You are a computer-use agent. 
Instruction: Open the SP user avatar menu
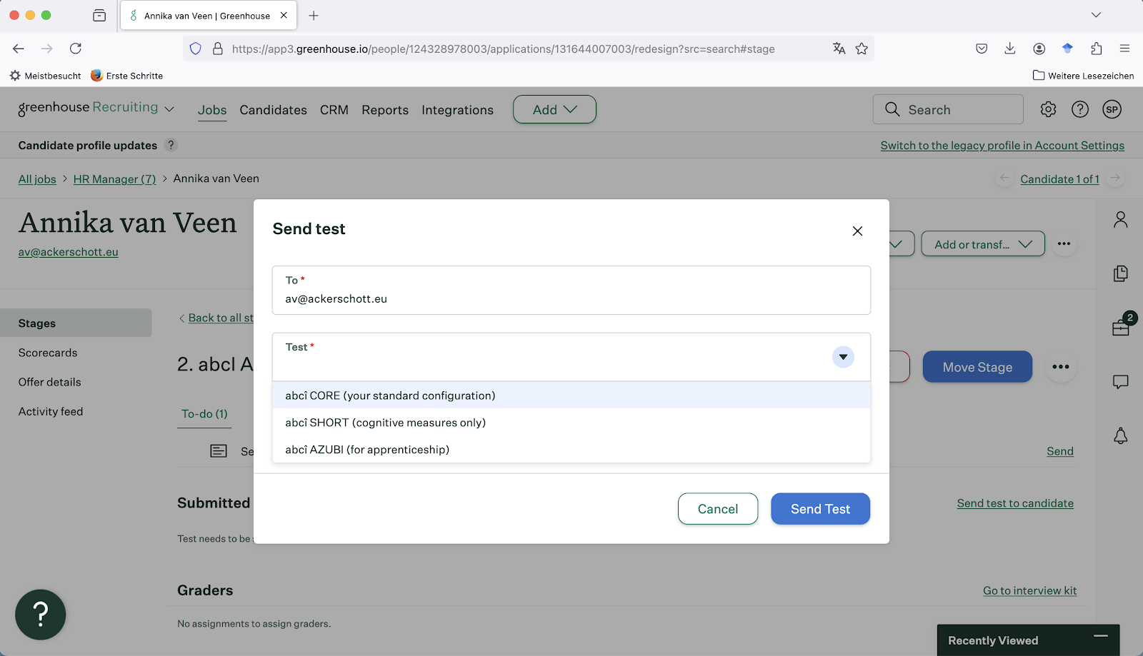click(1112, 109)
